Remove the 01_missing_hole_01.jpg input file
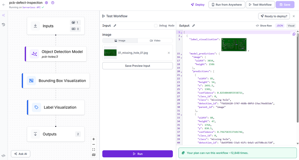Image resolution: width=299 pixels, height=160 pixels. (x=169, y=53)
